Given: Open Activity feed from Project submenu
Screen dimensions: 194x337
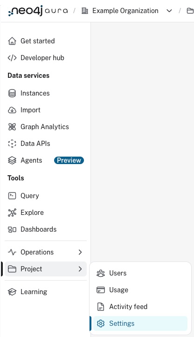Looking at the screenshot, I should 140,307.
